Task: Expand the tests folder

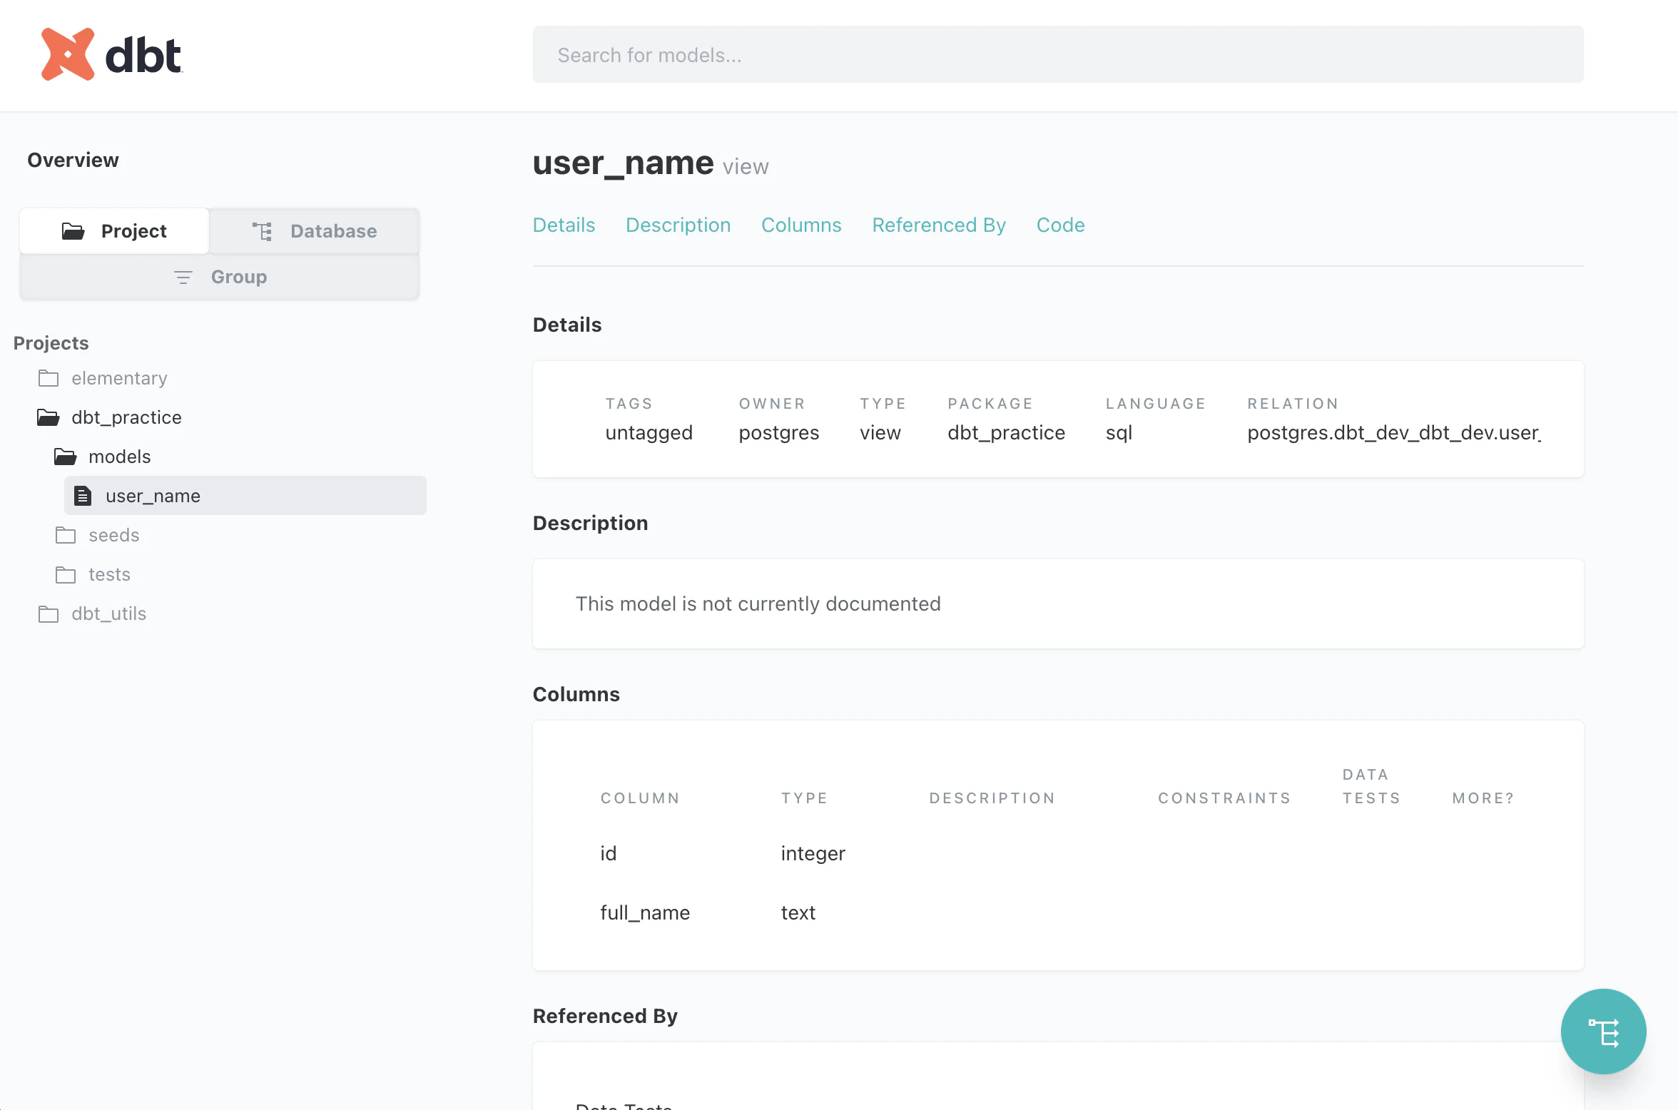Action: coord(110,574)
